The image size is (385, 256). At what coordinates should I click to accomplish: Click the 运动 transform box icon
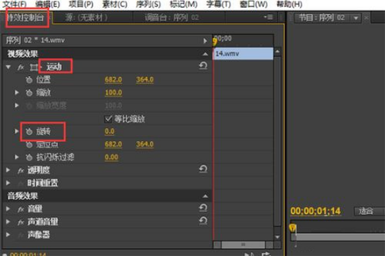34,67
